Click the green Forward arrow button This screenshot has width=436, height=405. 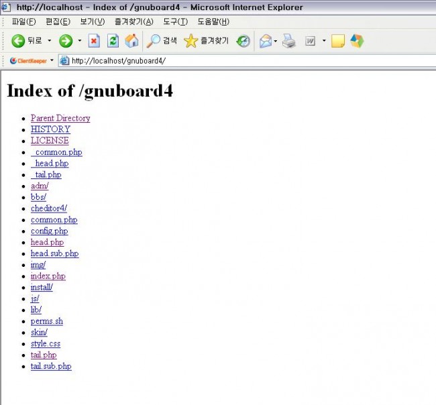point(66,41)
